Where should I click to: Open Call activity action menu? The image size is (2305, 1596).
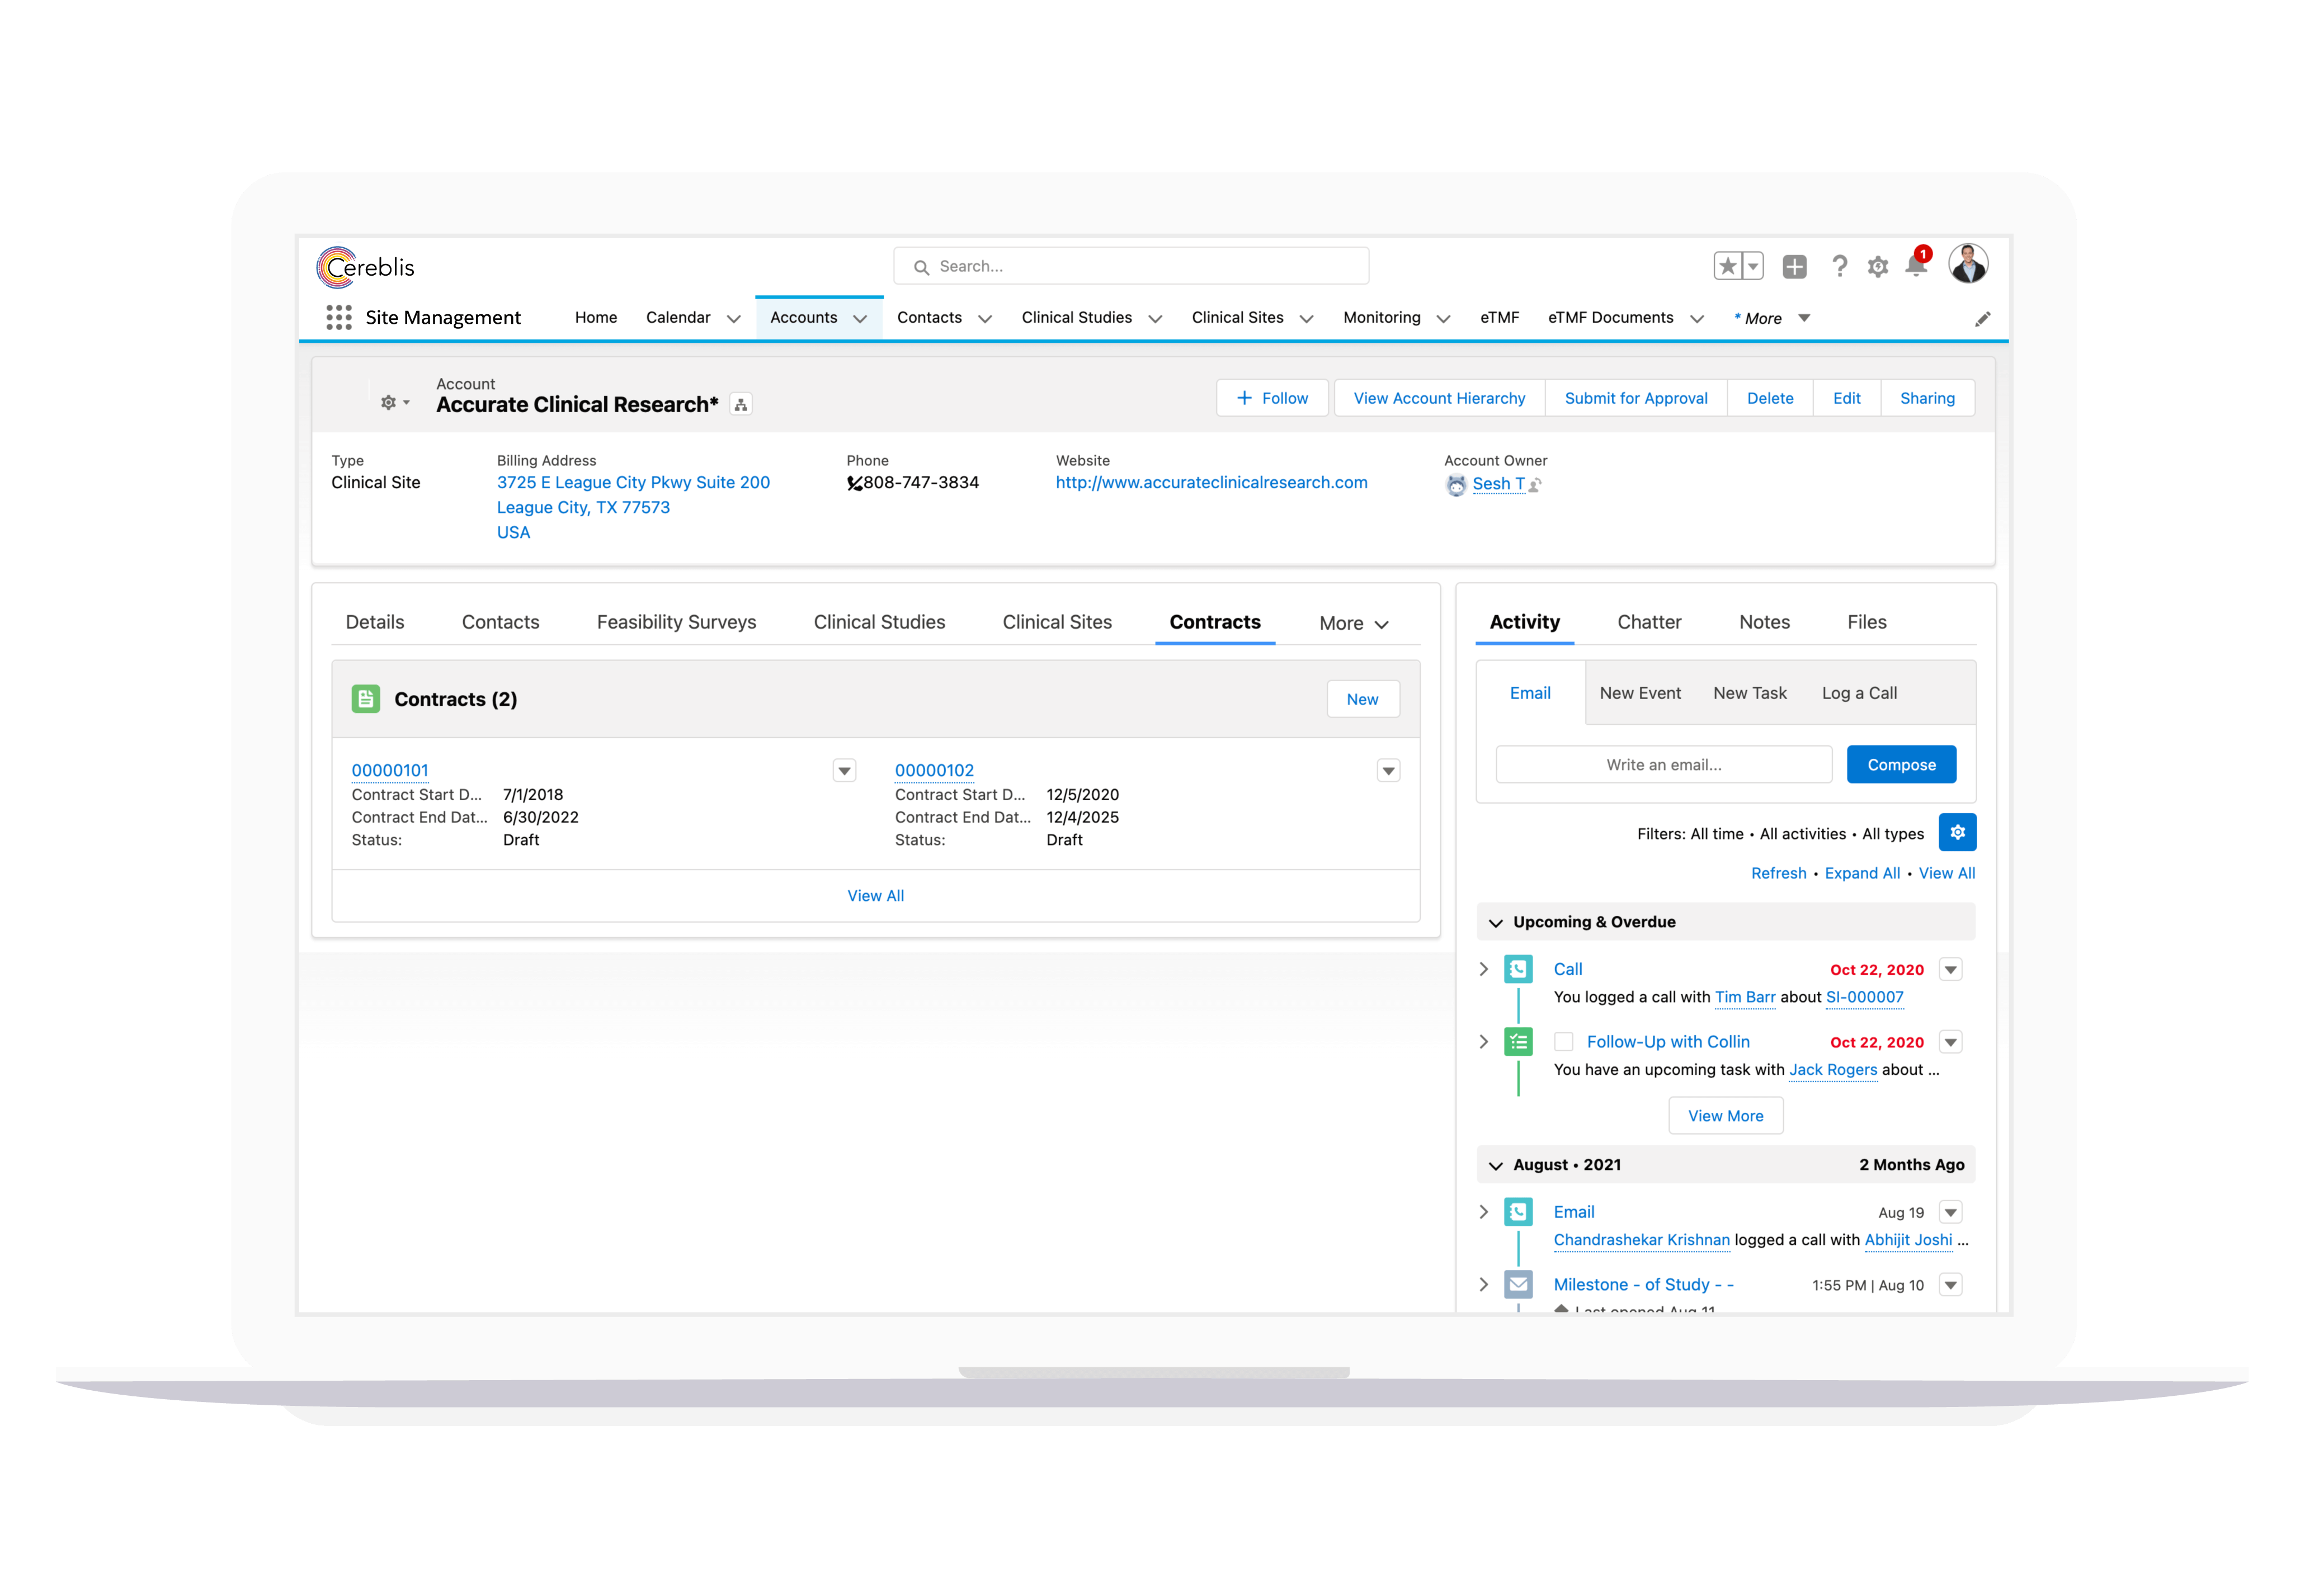coord(1950,970)
